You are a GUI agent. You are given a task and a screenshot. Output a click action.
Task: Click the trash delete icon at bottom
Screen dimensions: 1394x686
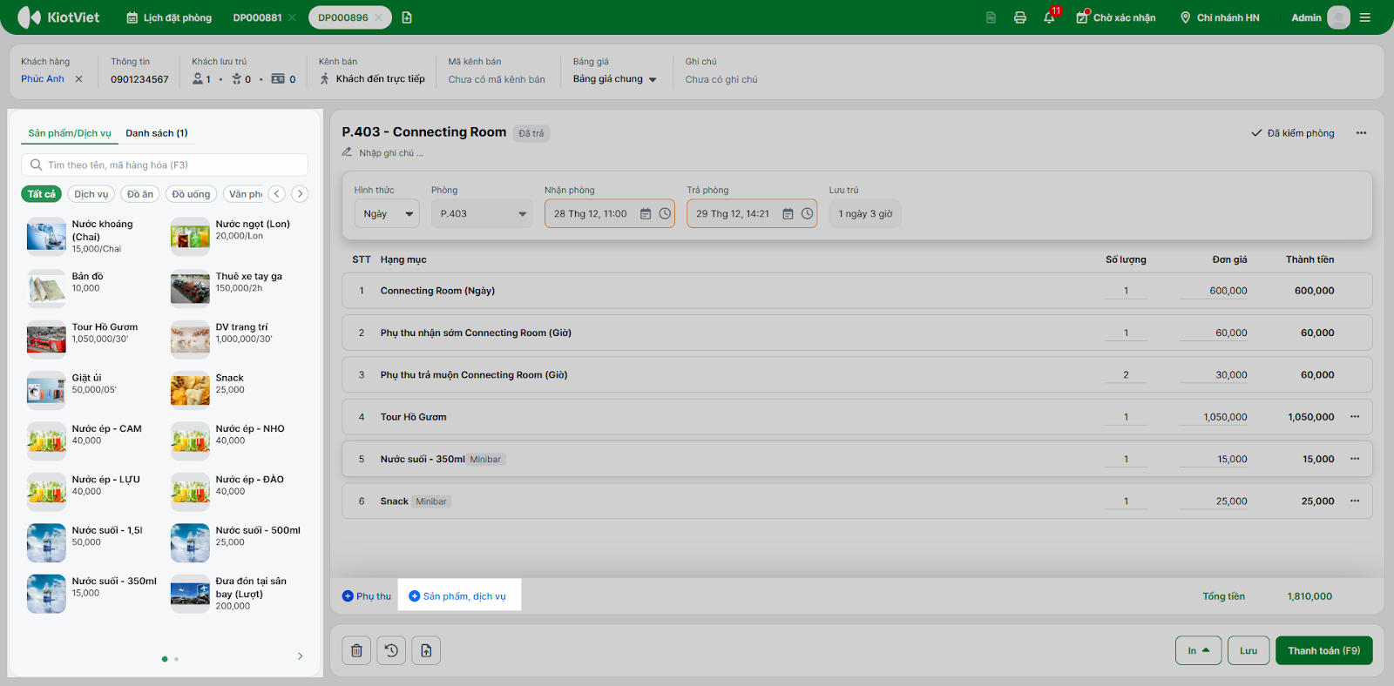356,650
